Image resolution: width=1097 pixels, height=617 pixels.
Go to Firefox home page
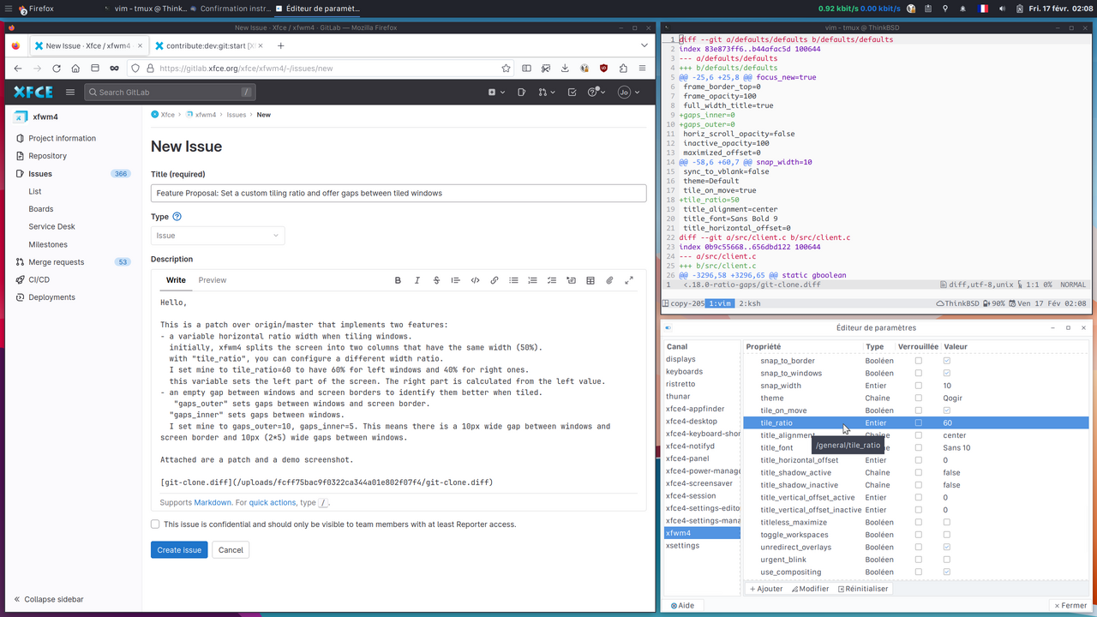coord(75,69)
